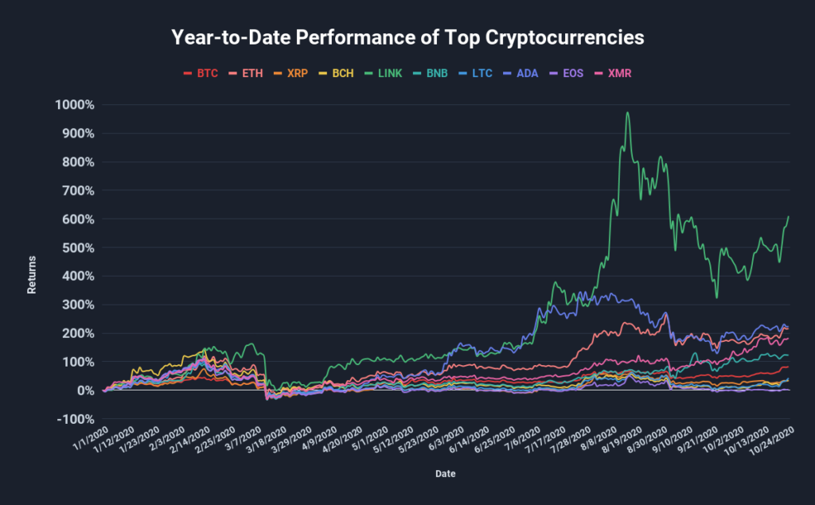Click the LTC legend entry
The width and height of the screenshot is (815, 505).
(x=482, y=73)
